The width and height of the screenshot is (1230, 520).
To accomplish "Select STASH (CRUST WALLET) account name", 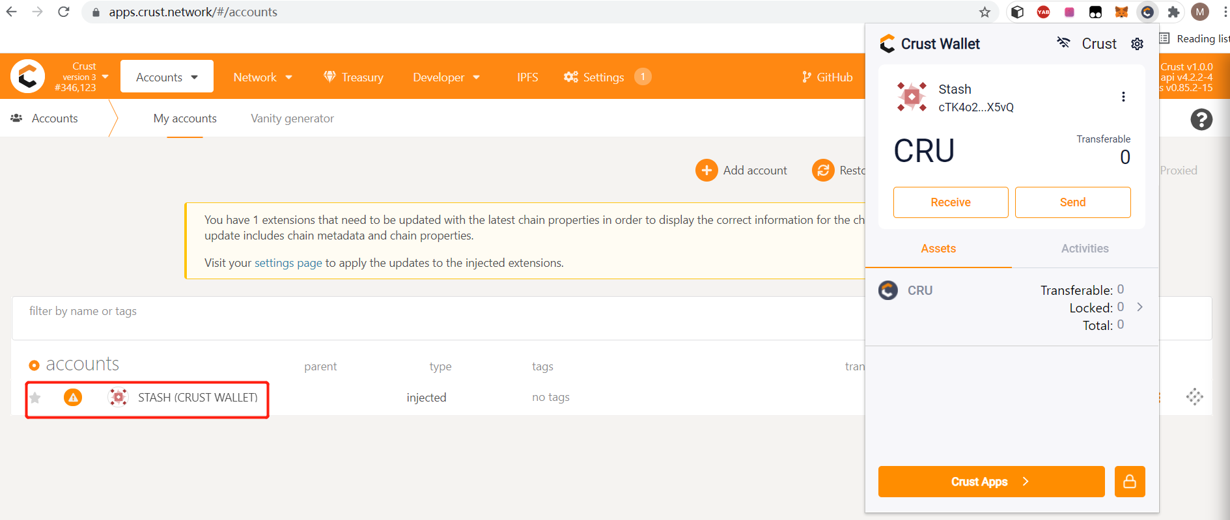I will tap(197, 398).
